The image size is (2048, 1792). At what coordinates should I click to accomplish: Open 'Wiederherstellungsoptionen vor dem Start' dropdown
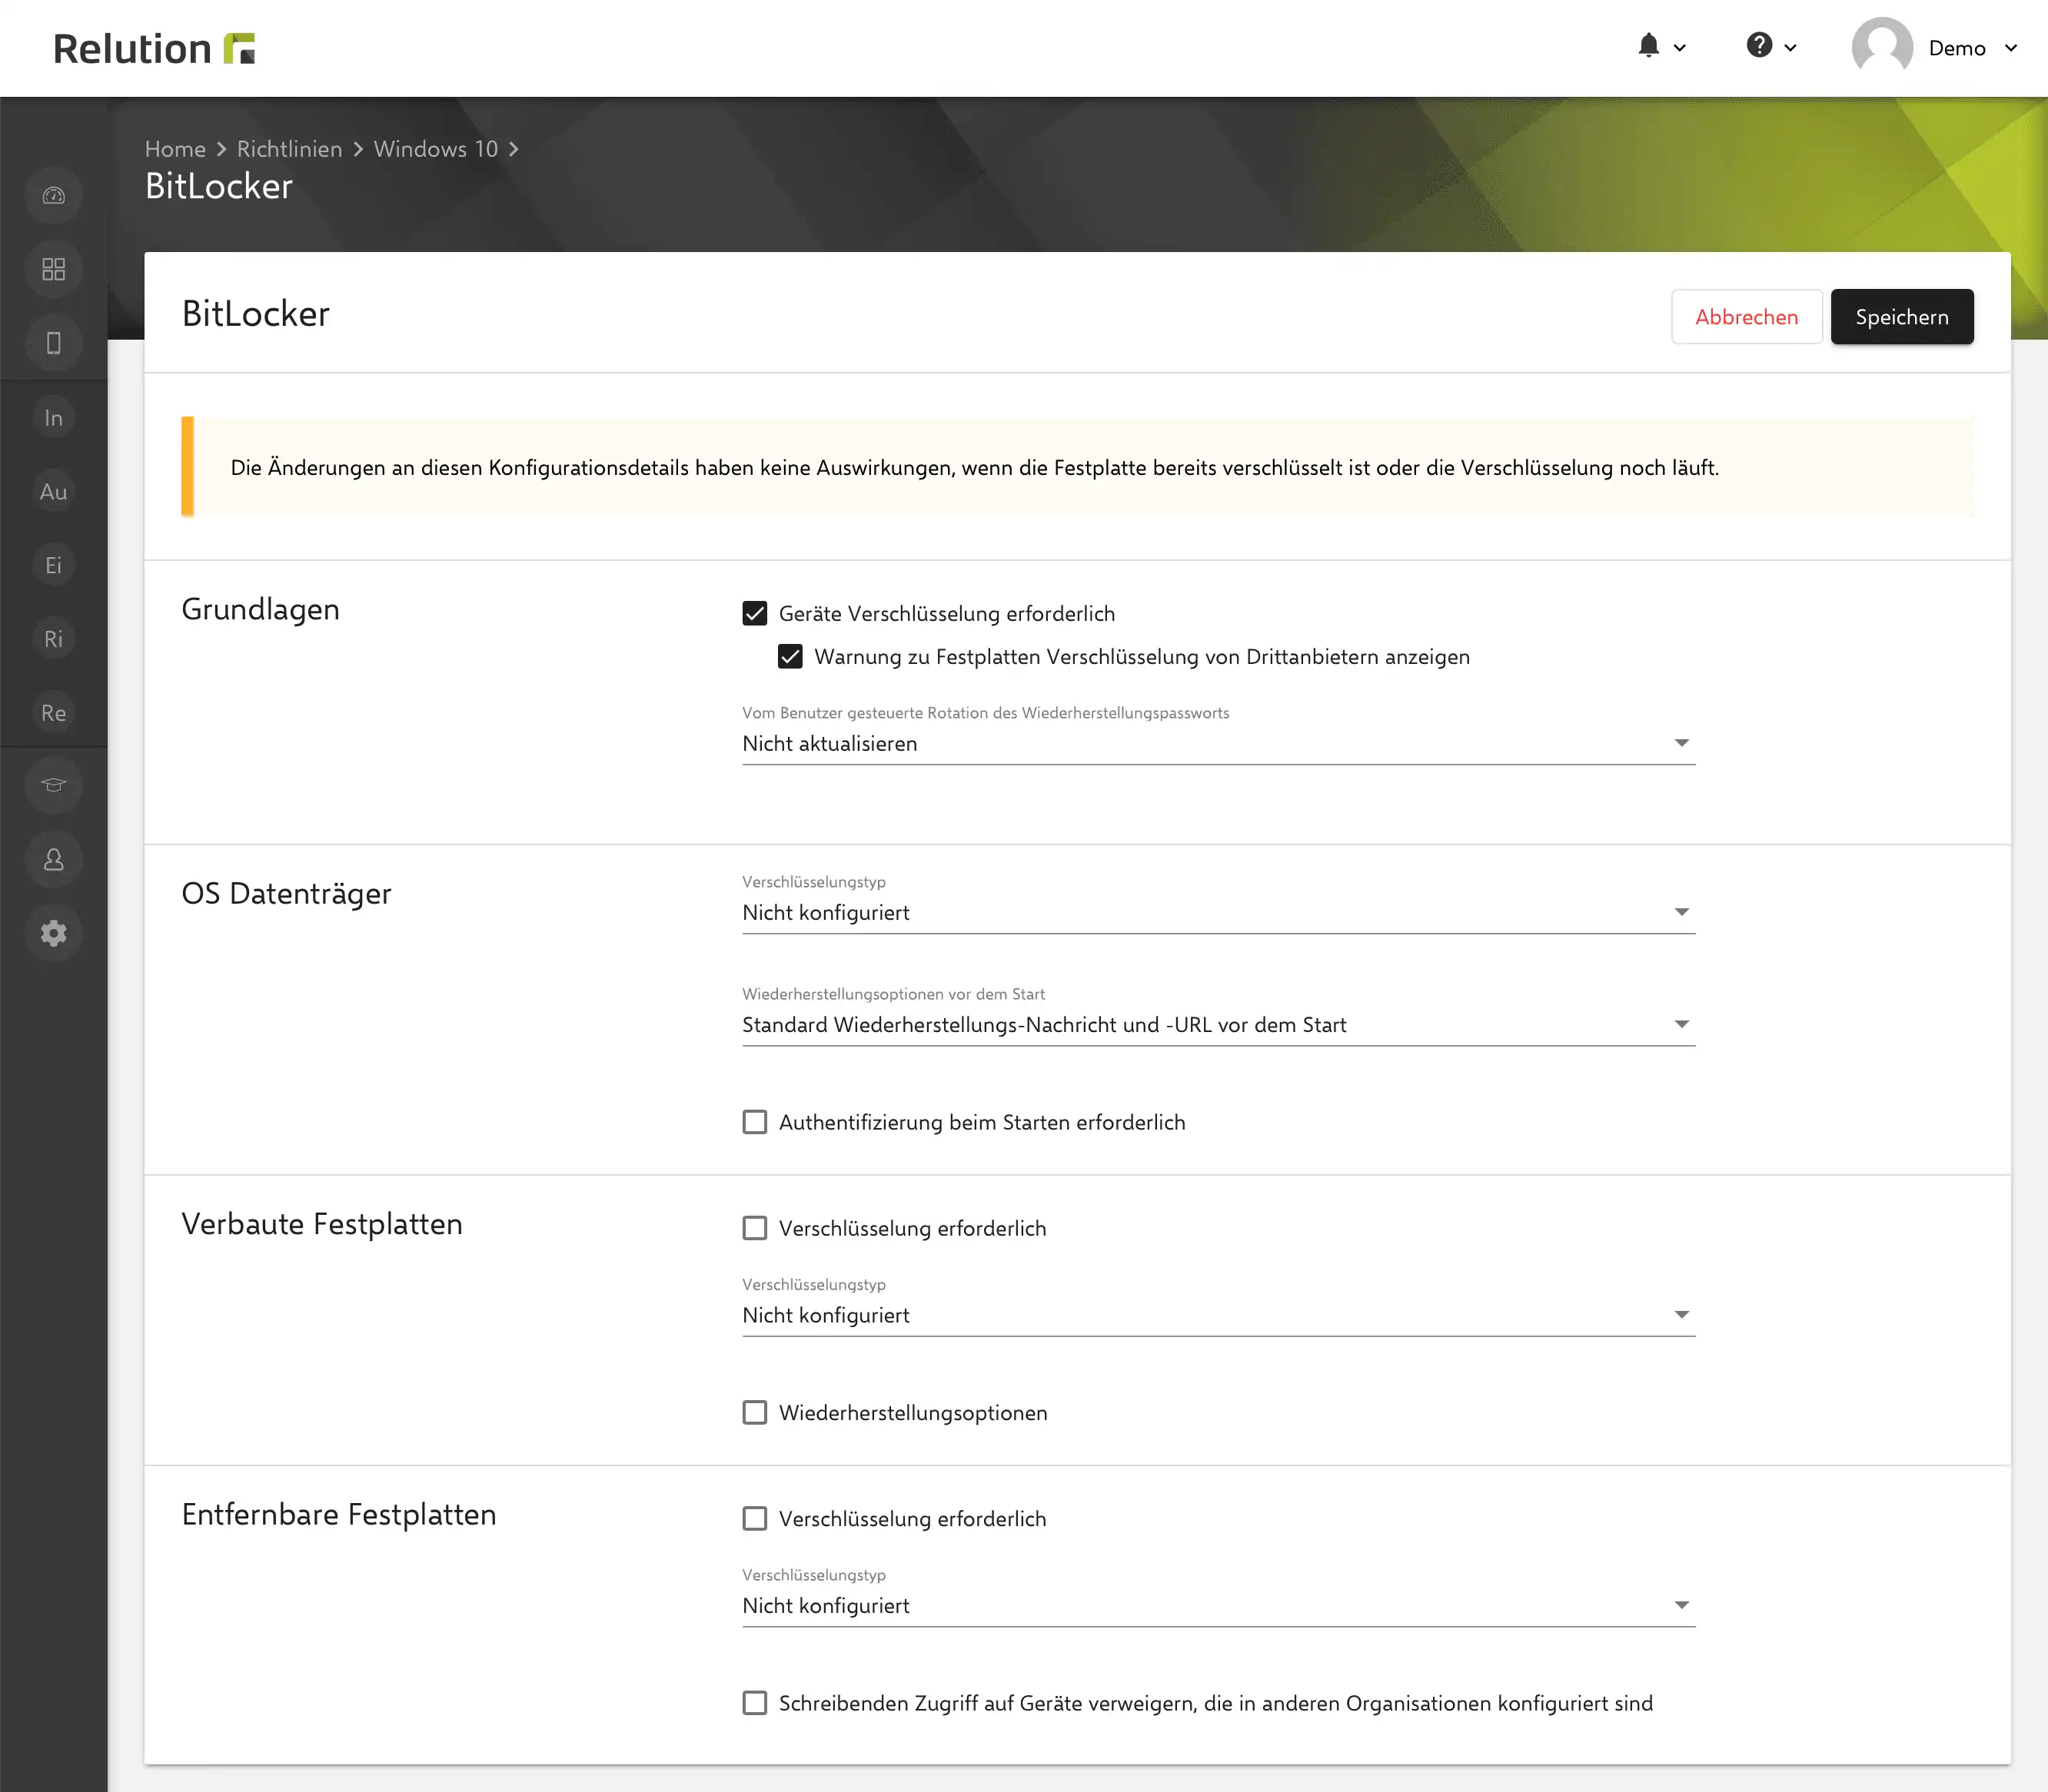coord(1218,1025)
